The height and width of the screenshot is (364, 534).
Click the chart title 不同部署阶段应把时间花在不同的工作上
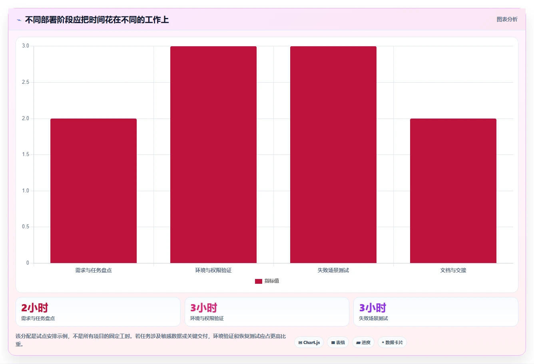click(97, 20)
